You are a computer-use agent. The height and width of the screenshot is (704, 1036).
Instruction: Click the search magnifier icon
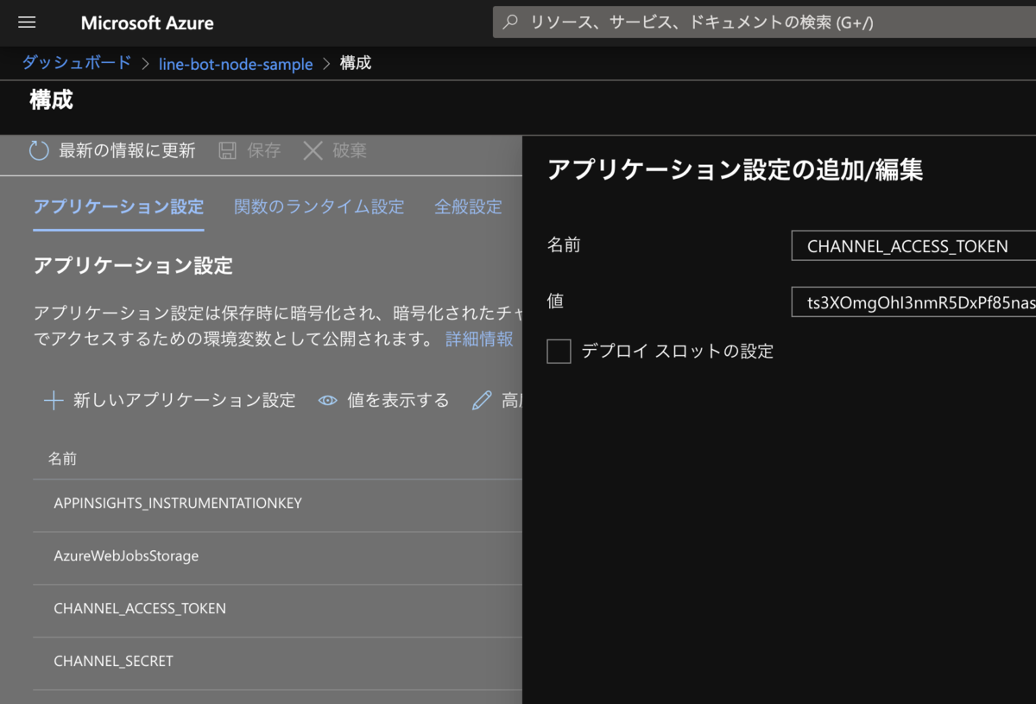[x=510, y=22]
